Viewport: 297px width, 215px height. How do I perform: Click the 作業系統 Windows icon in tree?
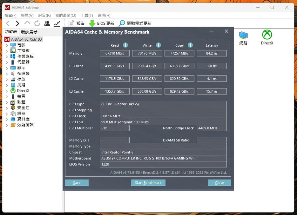13,56
